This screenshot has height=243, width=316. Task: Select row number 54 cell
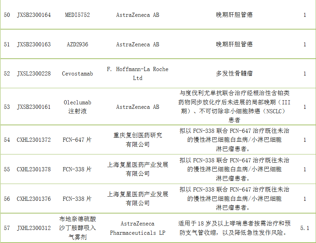[7, 140]
